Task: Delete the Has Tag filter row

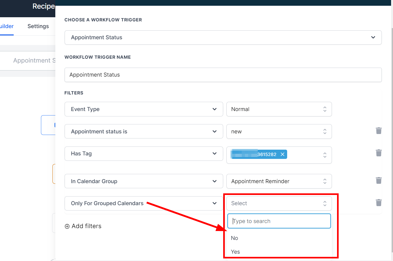Action: (x=379, y=153)
